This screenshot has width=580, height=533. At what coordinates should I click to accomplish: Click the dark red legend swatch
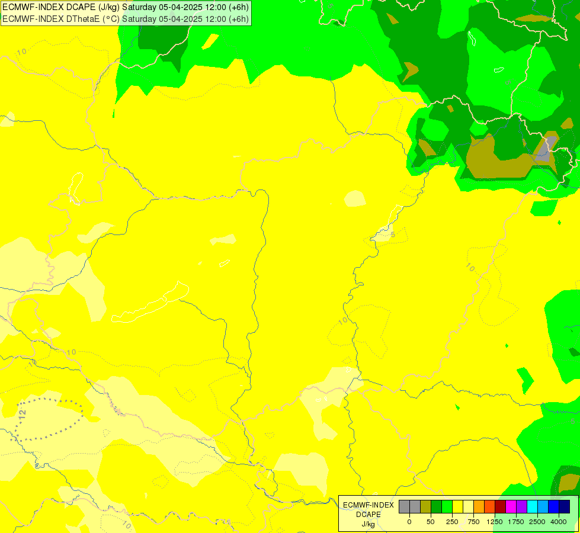[501, 507]
